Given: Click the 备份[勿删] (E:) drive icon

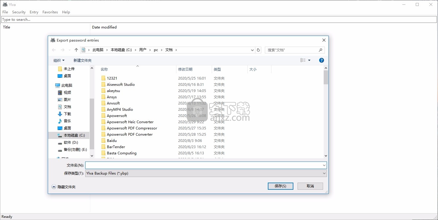Looking at the screenshot, I should click(x=60, y=150).
